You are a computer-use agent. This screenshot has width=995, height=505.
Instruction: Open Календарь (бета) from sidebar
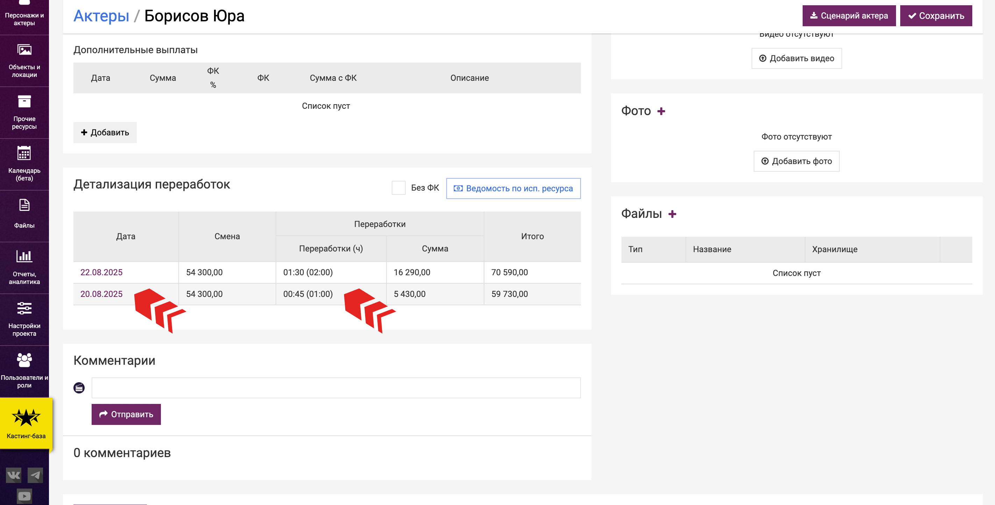point(24,164)
